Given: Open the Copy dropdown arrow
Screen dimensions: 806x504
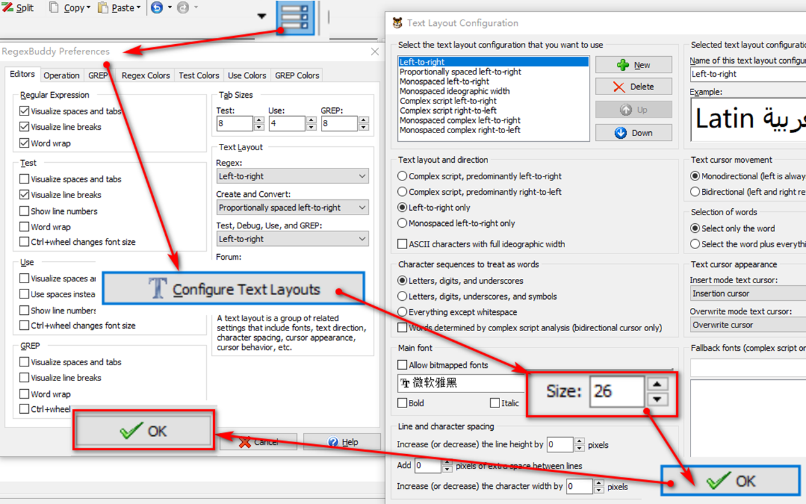Looking at the screenshot, I should coord(88,8).
